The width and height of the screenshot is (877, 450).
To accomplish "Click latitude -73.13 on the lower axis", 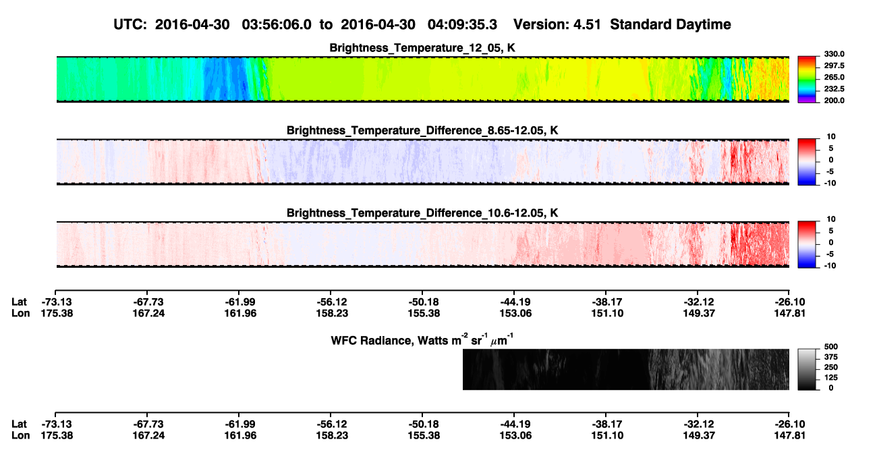I will [55, 424].
